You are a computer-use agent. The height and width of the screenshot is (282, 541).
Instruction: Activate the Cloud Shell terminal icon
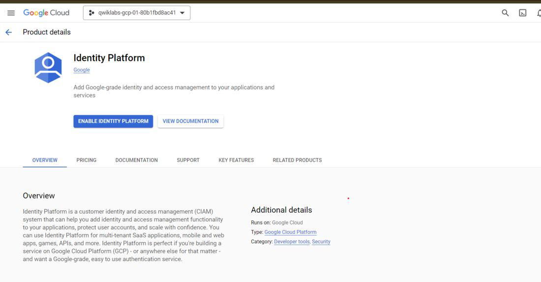coord(523,13)
